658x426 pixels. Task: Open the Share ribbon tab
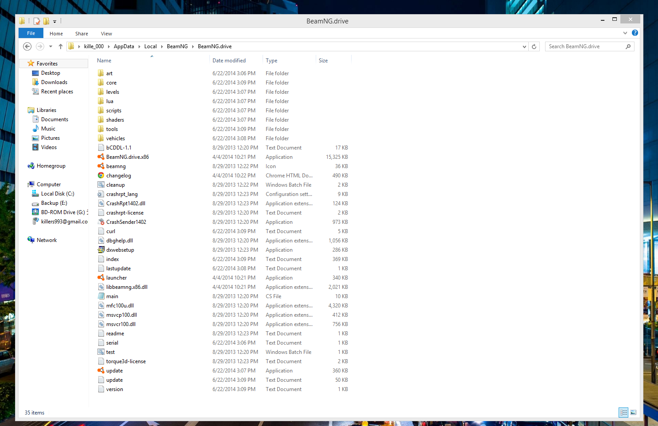click(x=81, y=34)
